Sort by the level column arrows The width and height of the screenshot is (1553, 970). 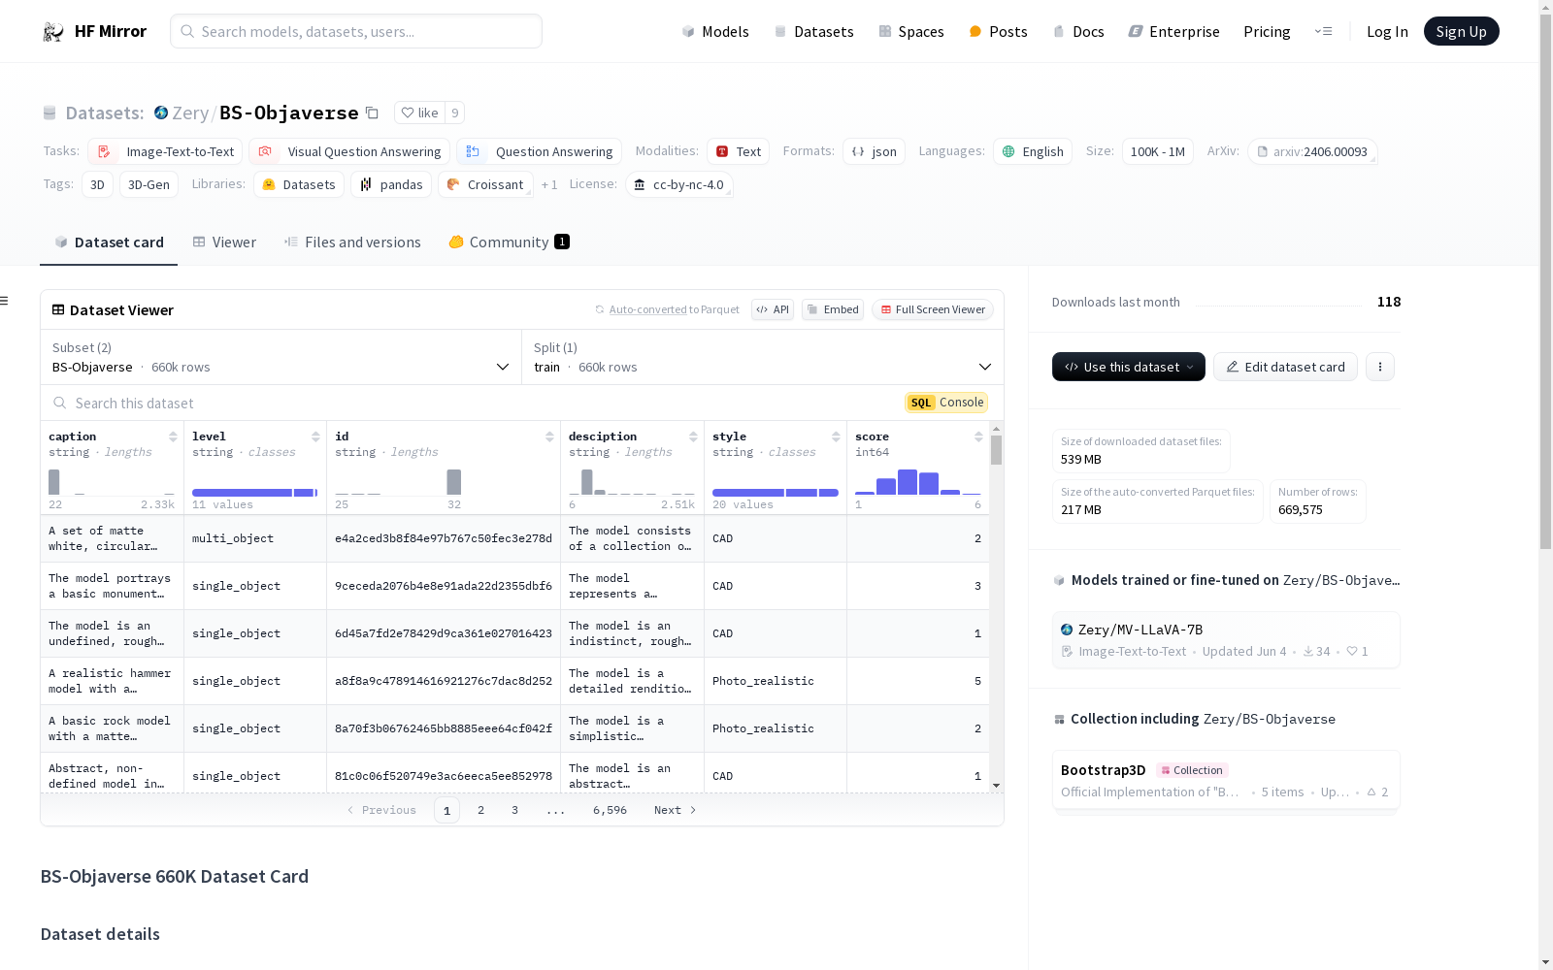click(x=315, y=436)
